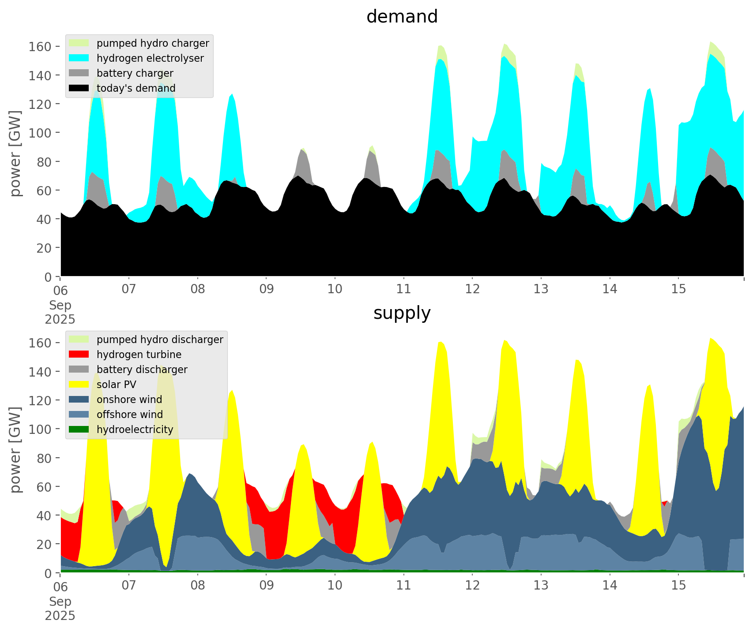Click the Sep 2025 label under supply chart
This screenshot has height=631, width=753.
pyautogui.click(x=60, y=609)
